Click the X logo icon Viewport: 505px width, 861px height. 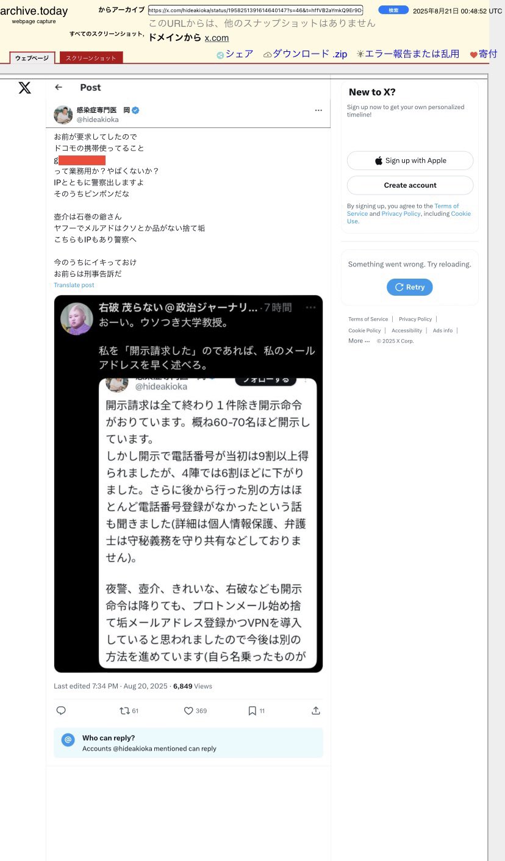pos(24,88)
